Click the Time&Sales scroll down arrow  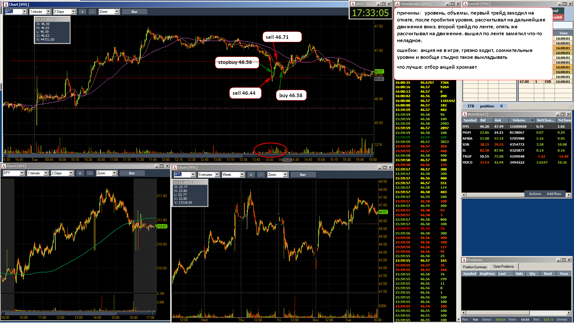tap(459, 320)
